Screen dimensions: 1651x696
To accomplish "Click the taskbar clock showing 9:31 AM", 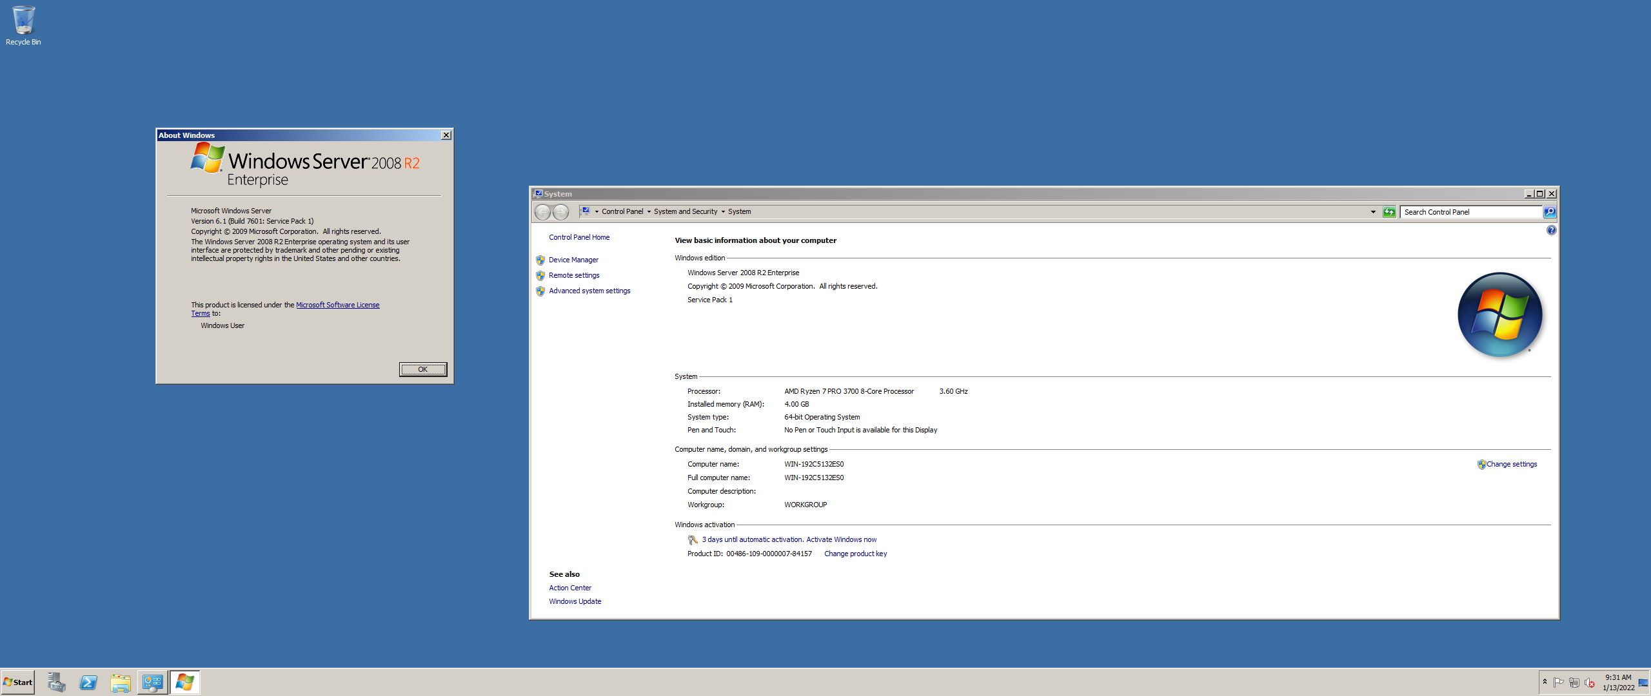I will pyautogui.click(x=1618, y=682).
